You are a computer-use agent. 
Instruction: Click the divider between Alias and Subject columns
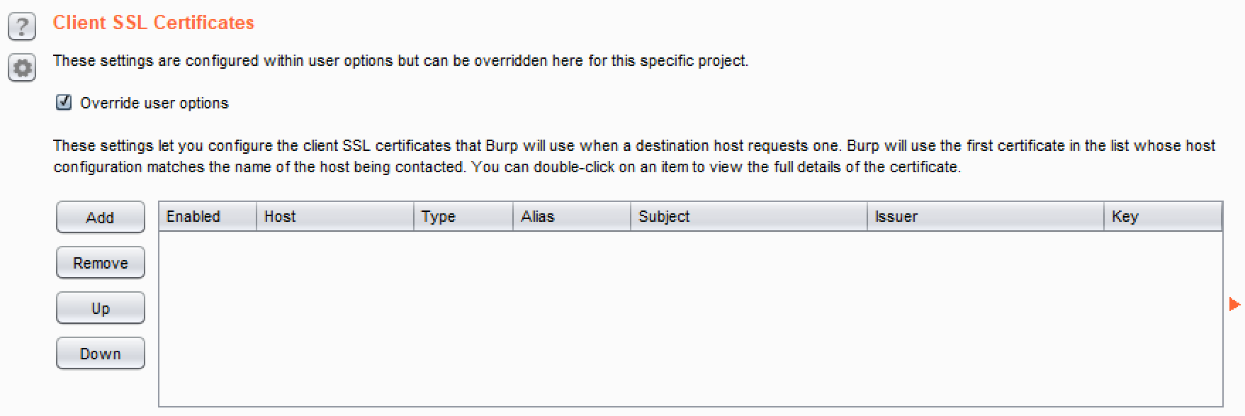click(x=631, y=217)
